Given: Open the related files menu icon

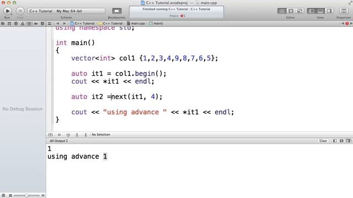Looking at the screenshot, I should pyautogui.click(x=50, y=23).
